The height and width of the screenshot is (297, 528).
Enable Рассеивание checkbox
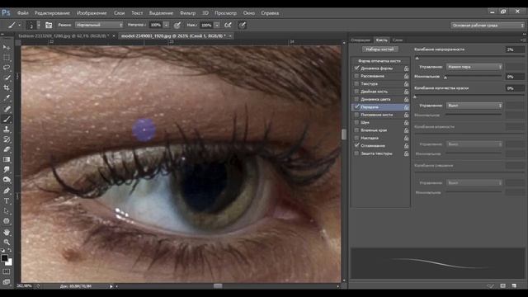click(x=356, y=76)
